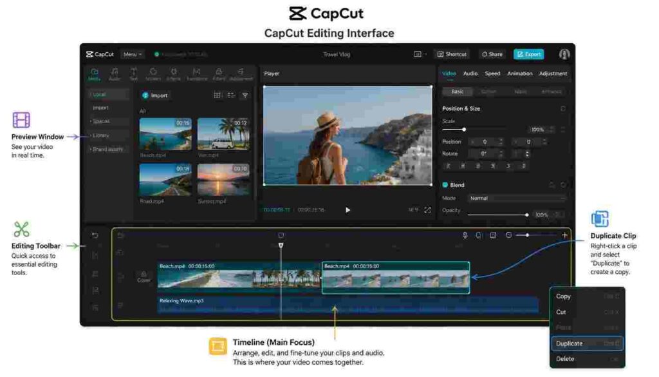This screenshot has width=659, height=377.
Task: Select the Road.mp4 thumbnail
Action: point(165,180)
